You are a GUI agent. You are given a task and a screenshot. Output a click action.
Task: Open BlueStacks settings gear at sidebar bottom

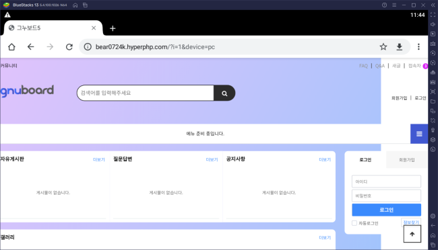coord(433,216)
